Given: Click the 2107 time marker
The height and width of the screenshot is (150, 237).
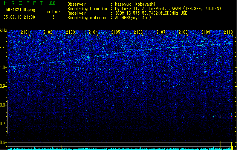Looking at the screenshot, I should pyautogui.click(x=161, y=32).
